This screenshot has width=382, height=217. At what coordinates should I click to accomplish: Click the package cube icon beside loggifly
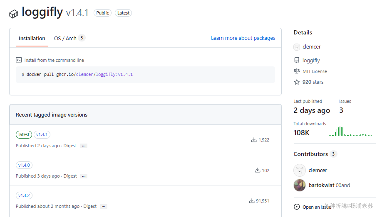point(14,14)
